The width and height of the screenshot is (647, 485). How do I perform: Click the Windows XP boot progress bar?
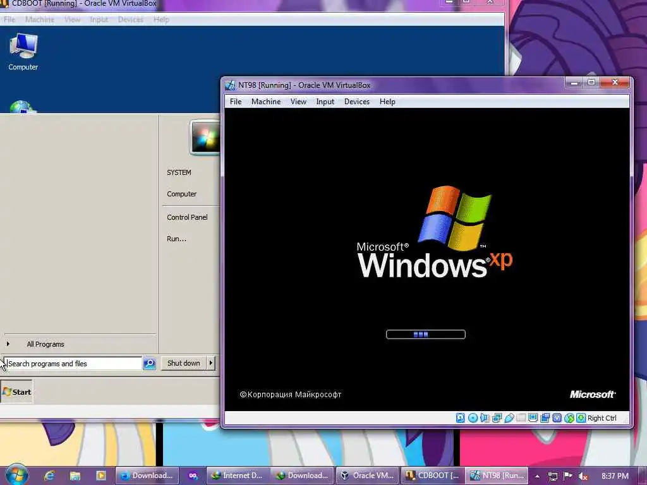(x=425, y=334)
